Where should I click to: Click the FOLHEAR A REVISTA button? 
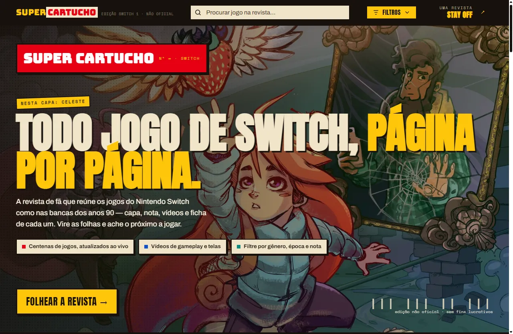[67, 301]
